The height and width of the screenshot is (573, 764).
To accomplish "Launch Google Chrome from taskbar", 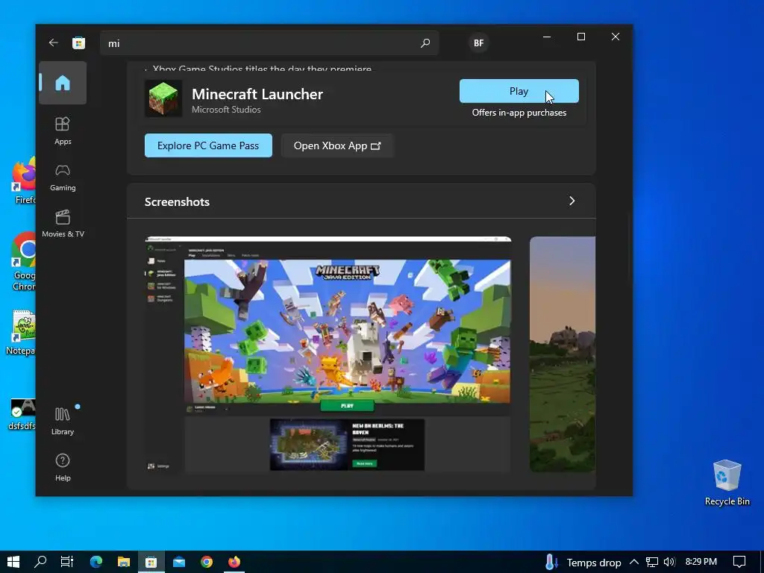I will (x=207, y=562).
